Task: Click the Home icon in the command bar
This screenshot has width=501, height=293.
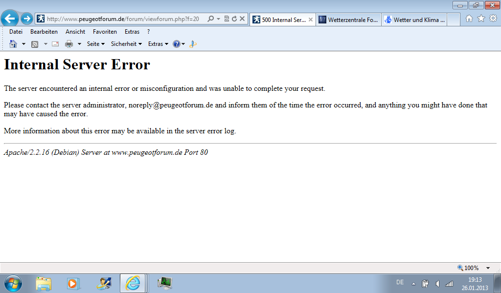Action: click(13, 44)
